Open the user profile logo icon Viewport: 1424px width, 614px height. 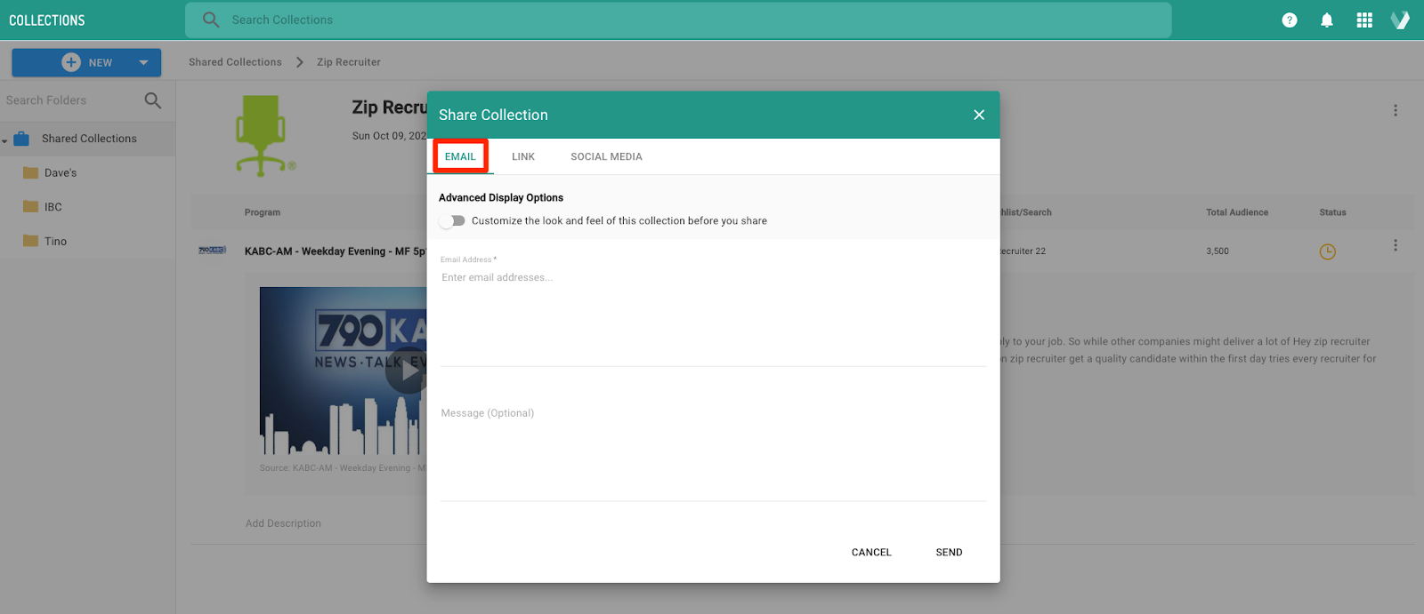pos(1400,20)
